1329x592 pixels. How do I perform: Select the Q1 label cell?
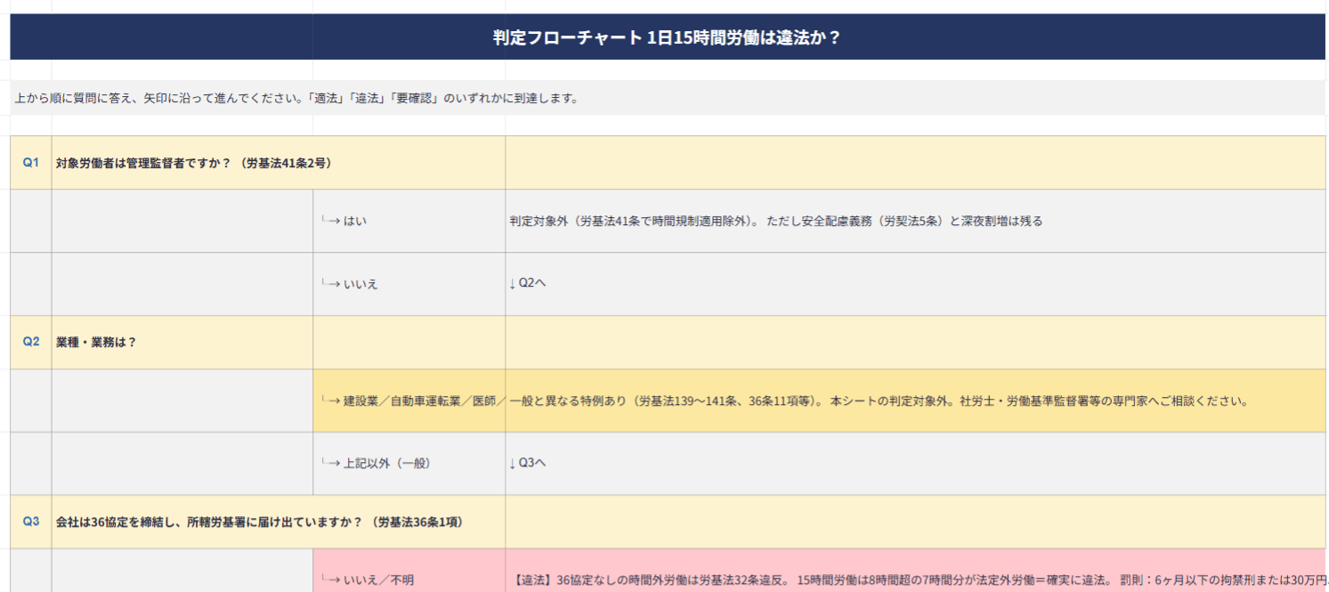pos(31,163)
